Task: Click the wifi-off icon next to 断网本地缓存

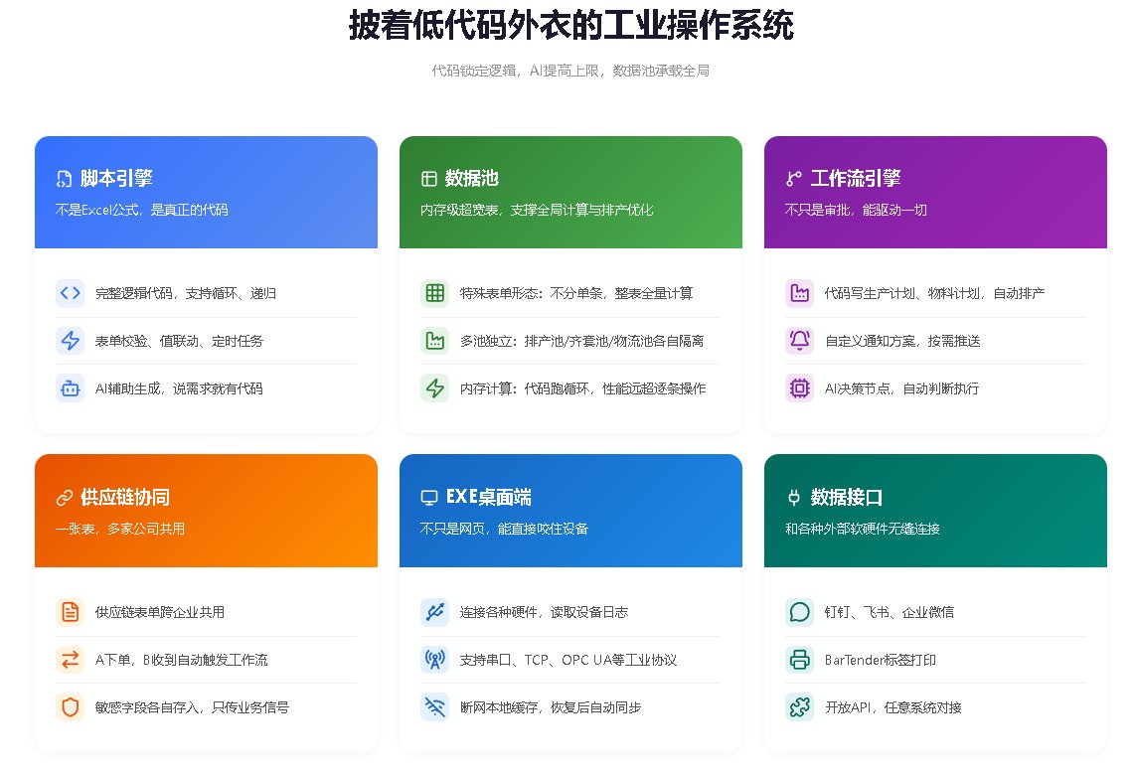Action: (434, 708)
